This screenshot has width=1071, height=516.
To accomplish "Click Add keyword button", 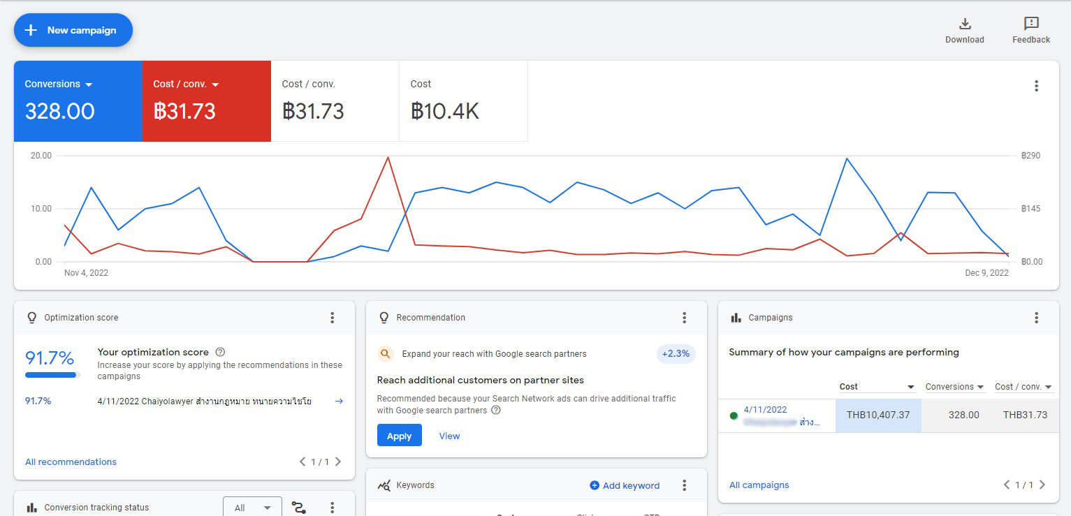I will pyautogui.click(x=625, y=485).
